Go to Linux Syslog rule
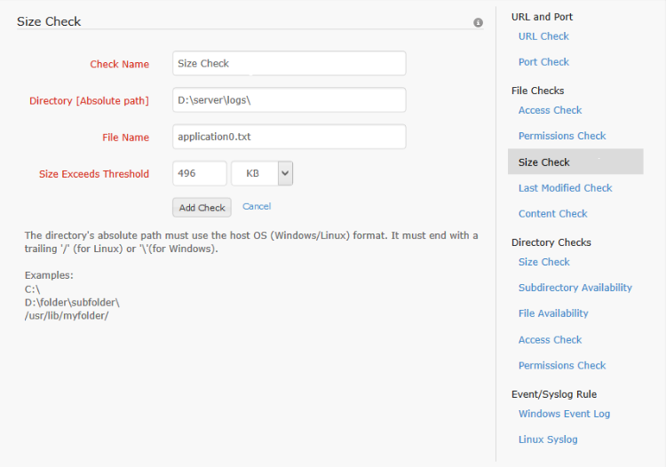 (x=548, y=439)
